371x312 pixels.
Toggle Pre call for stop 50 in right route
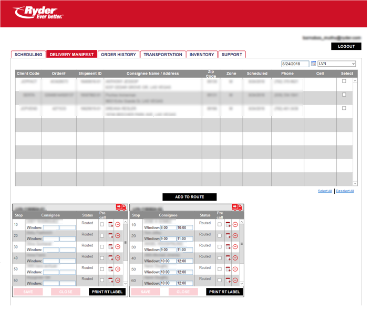coord(220,269)
